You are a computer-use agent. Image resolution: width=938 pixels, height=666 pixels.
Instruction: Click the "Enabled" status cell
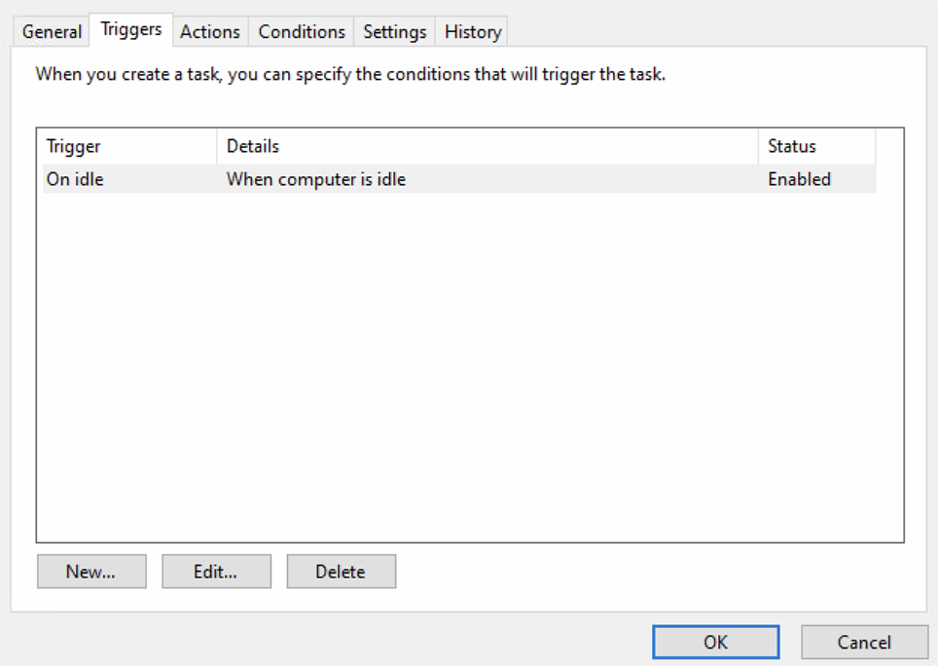pyautogui.click(x=799, y=179)
